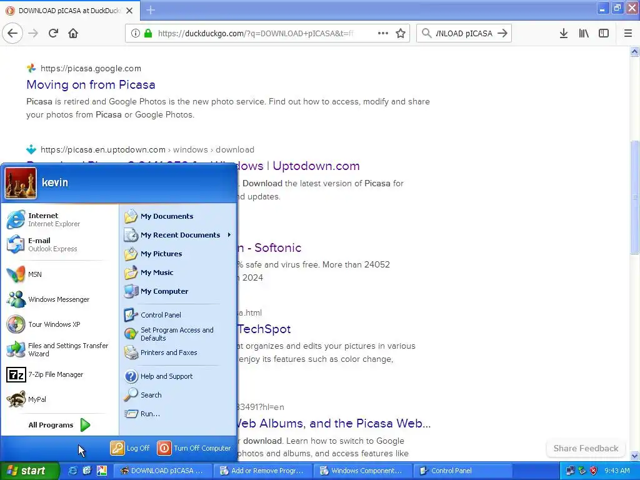The height and width of the screenshot is (480, 640).
Task: Open Control Panel from Start menu
Action: (x=178, y=315)
